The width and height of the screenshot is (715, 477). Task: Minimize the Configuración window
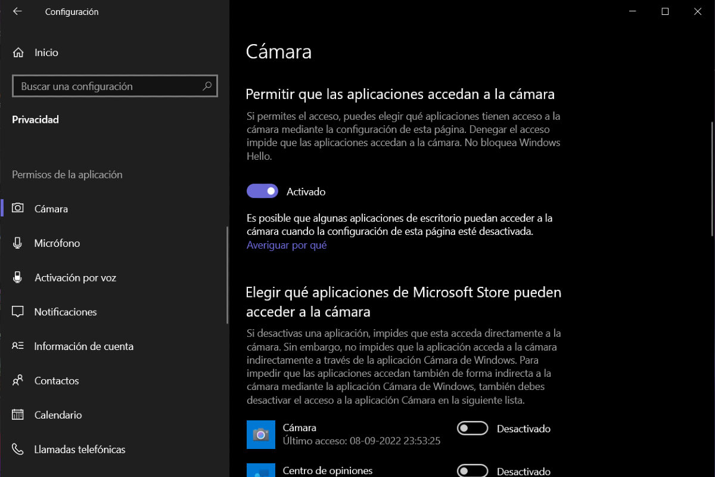(x=633, y=11)
